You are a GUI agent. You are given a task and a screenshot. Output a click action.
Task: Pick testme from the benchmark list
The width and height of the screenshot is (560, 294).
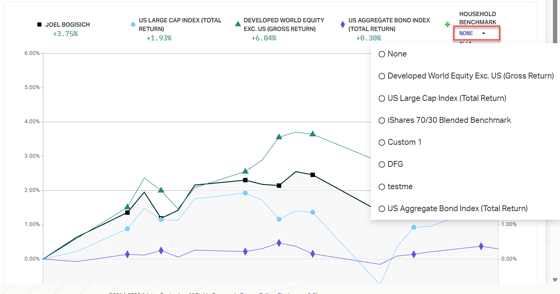[381, 187]
